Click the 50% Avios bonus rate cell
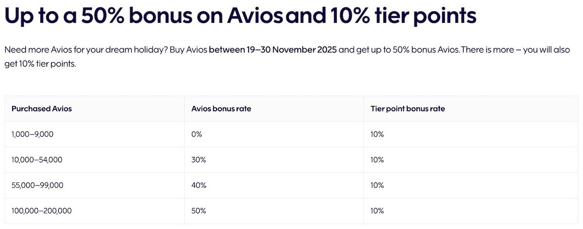Viewport: 583px width, 229px height. point(199,211)
